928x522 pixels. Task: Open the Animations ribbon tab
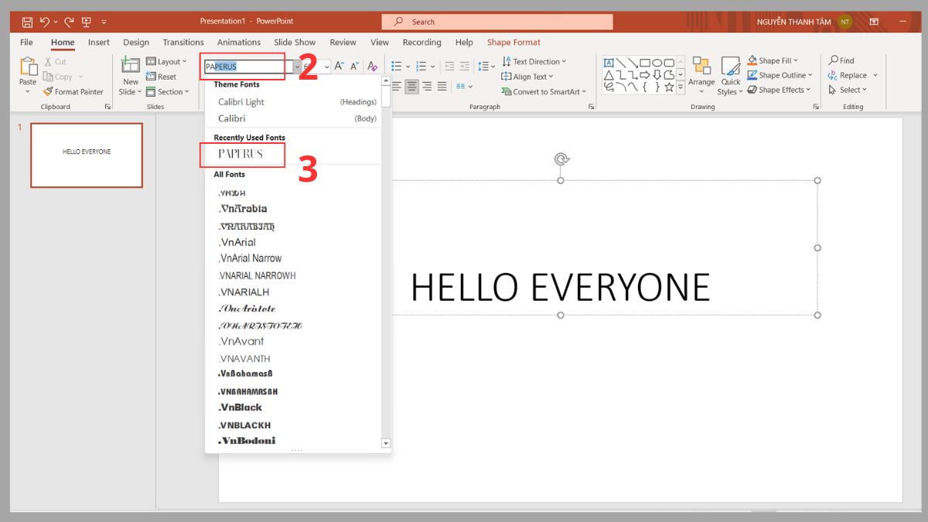tap(239, 42)
